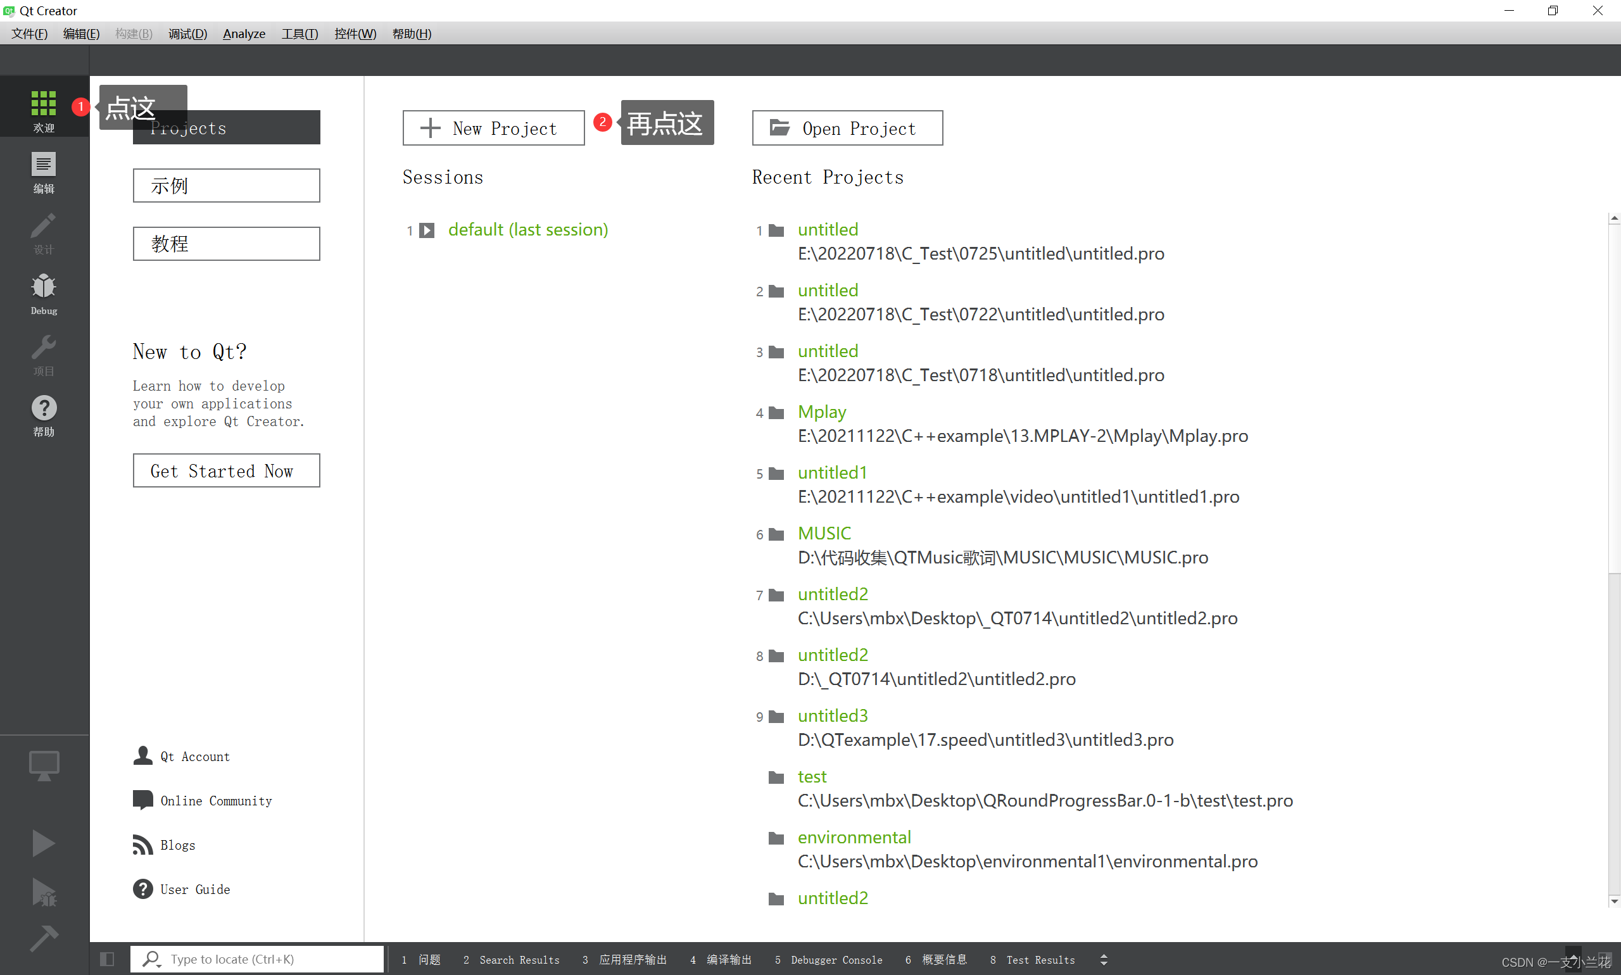Open the 编辑(E) menu
This screenshot has height=975, width=1621.
(x=82, y=34)
